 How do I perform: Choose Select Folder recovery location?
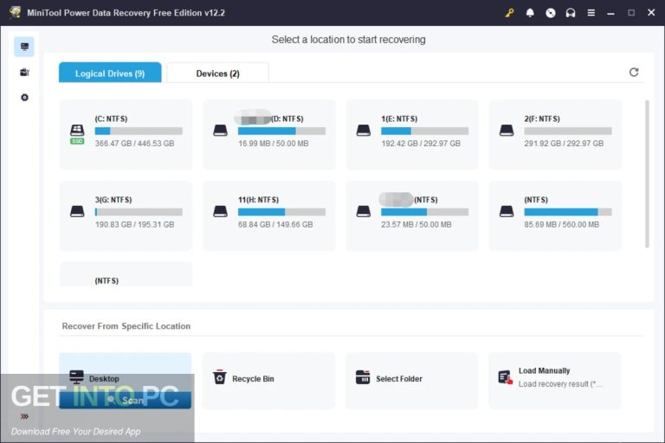coord(411,381)
